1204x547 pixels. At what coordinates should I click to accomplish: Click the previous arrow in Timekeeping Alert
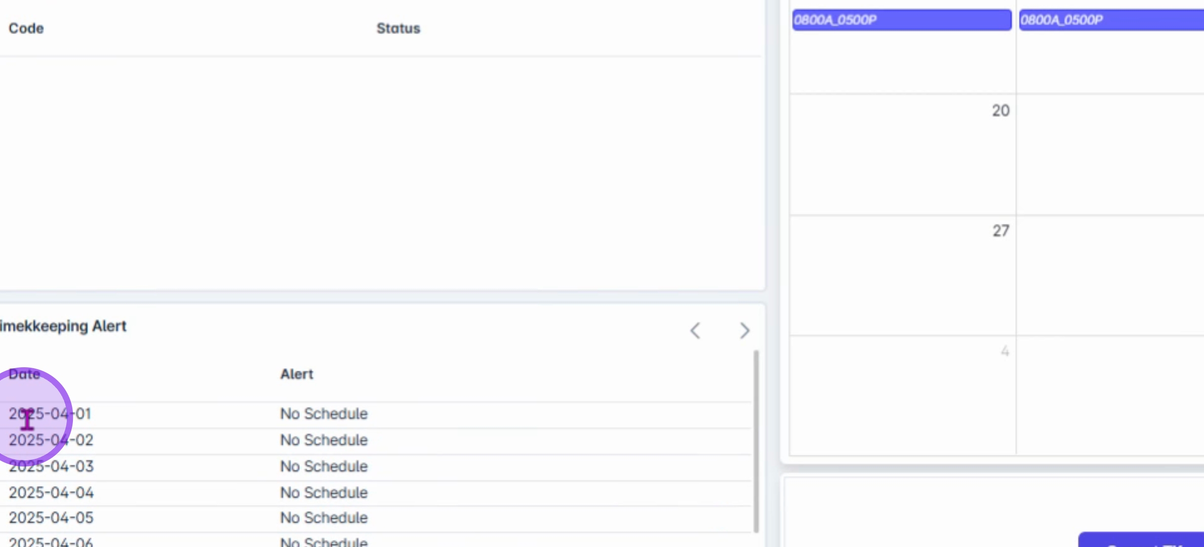696,331
